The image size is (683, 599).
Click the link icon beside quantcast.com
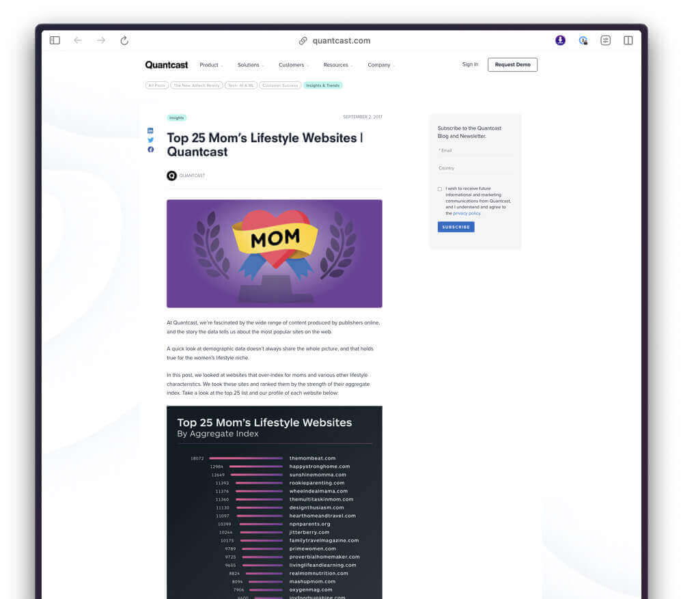click(x=303, y=40)
